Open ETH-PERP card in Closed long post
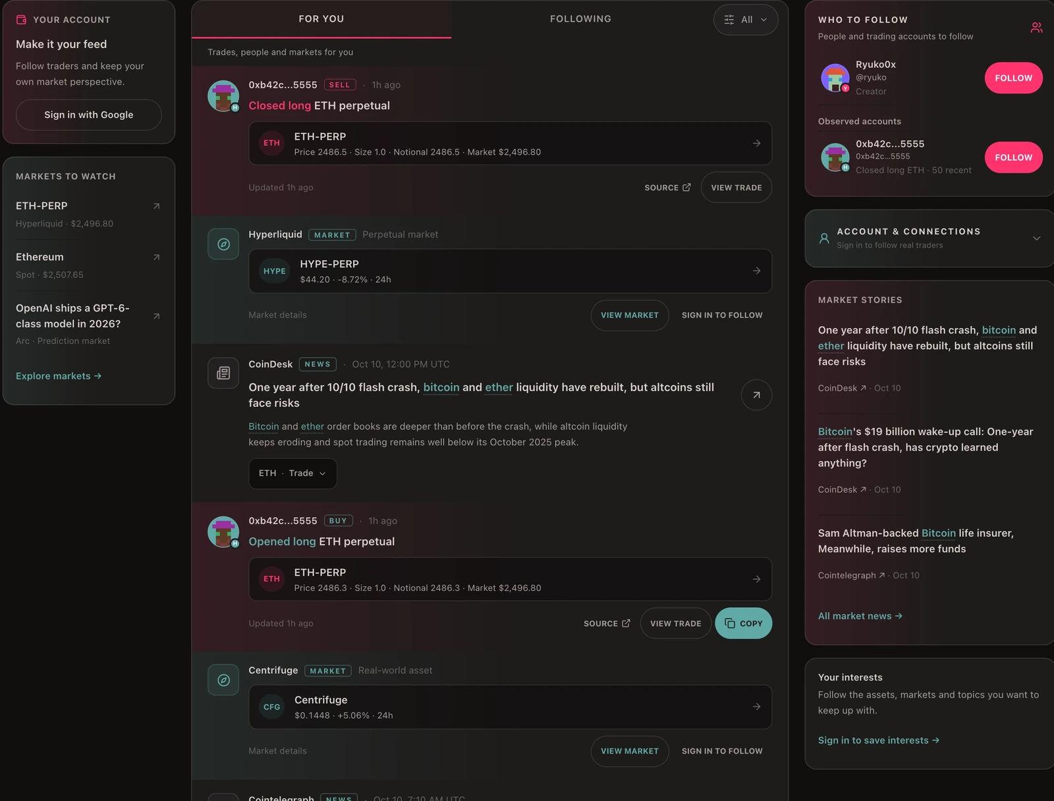This screenshot has width=1054, height=801. pos(510,144)
